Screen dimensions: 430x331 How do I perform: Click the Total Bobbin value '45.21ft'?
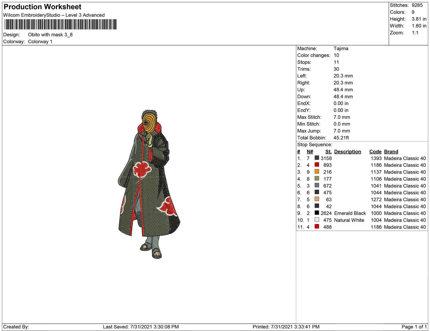(x=341, y=138)
